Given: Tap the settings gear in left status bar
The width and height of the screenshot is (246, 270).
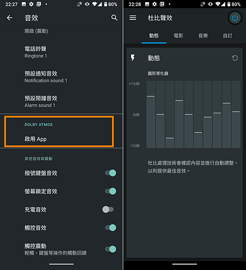Looking at the screenshot, I should tap(31, 4).
